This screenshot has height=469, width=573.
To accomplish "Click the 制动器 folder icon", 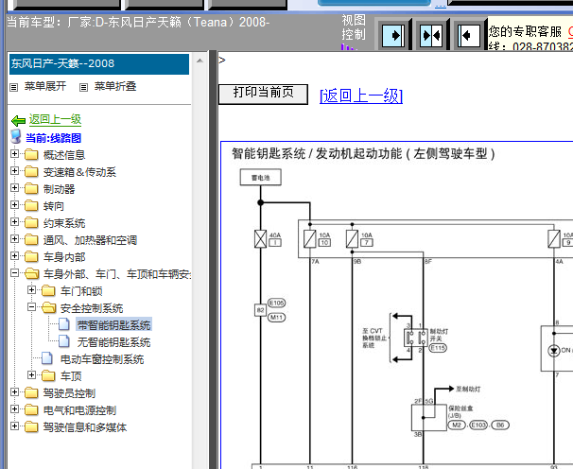I will click(x=31, y=188).
